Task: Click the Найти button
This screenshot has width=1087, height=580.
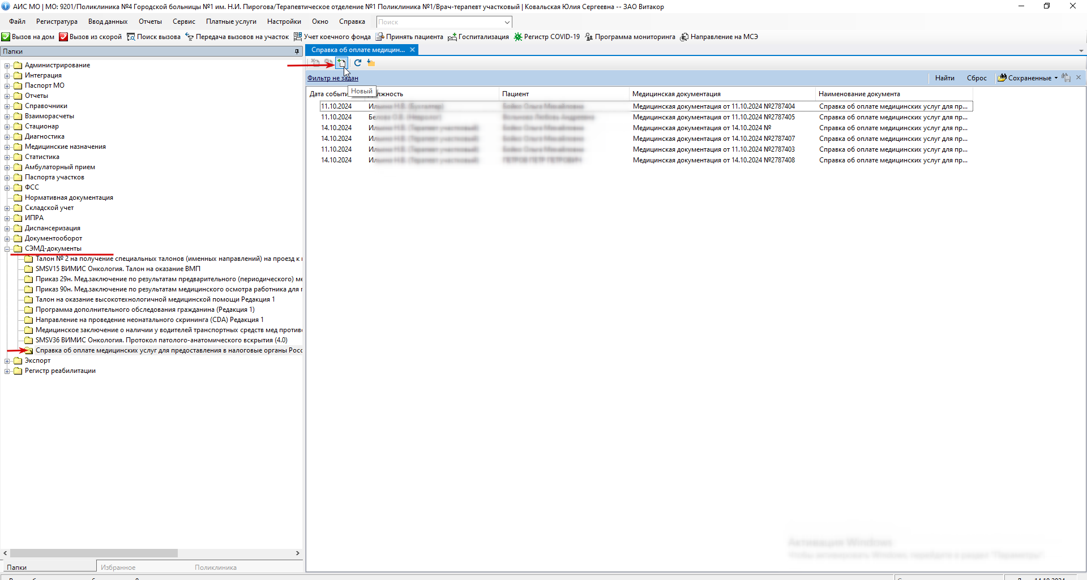Action: [x=944, y=78]
